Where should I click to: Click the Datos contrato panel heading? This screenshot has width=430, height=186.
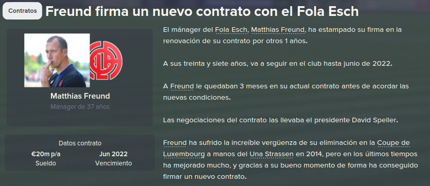pyautogui.click(x=80, y=143)
